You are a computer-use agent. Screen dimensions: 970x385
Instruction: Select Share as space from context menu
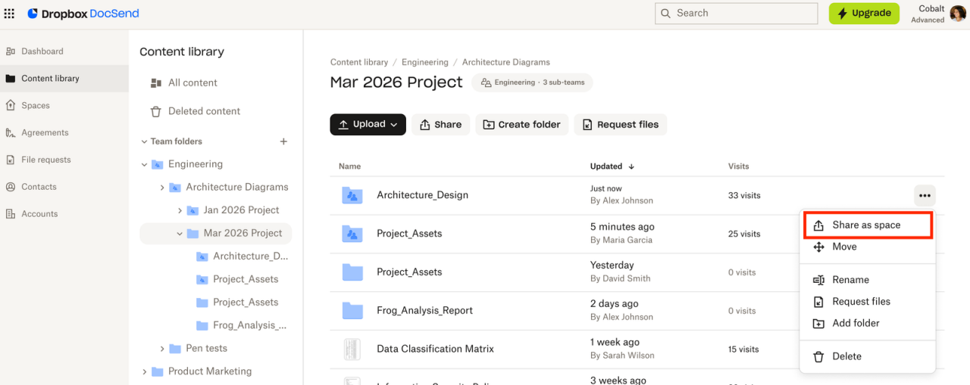[866, 225]
